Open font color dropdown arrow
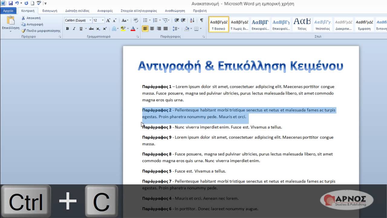The image size is (387, 218). tap(137, 29)
